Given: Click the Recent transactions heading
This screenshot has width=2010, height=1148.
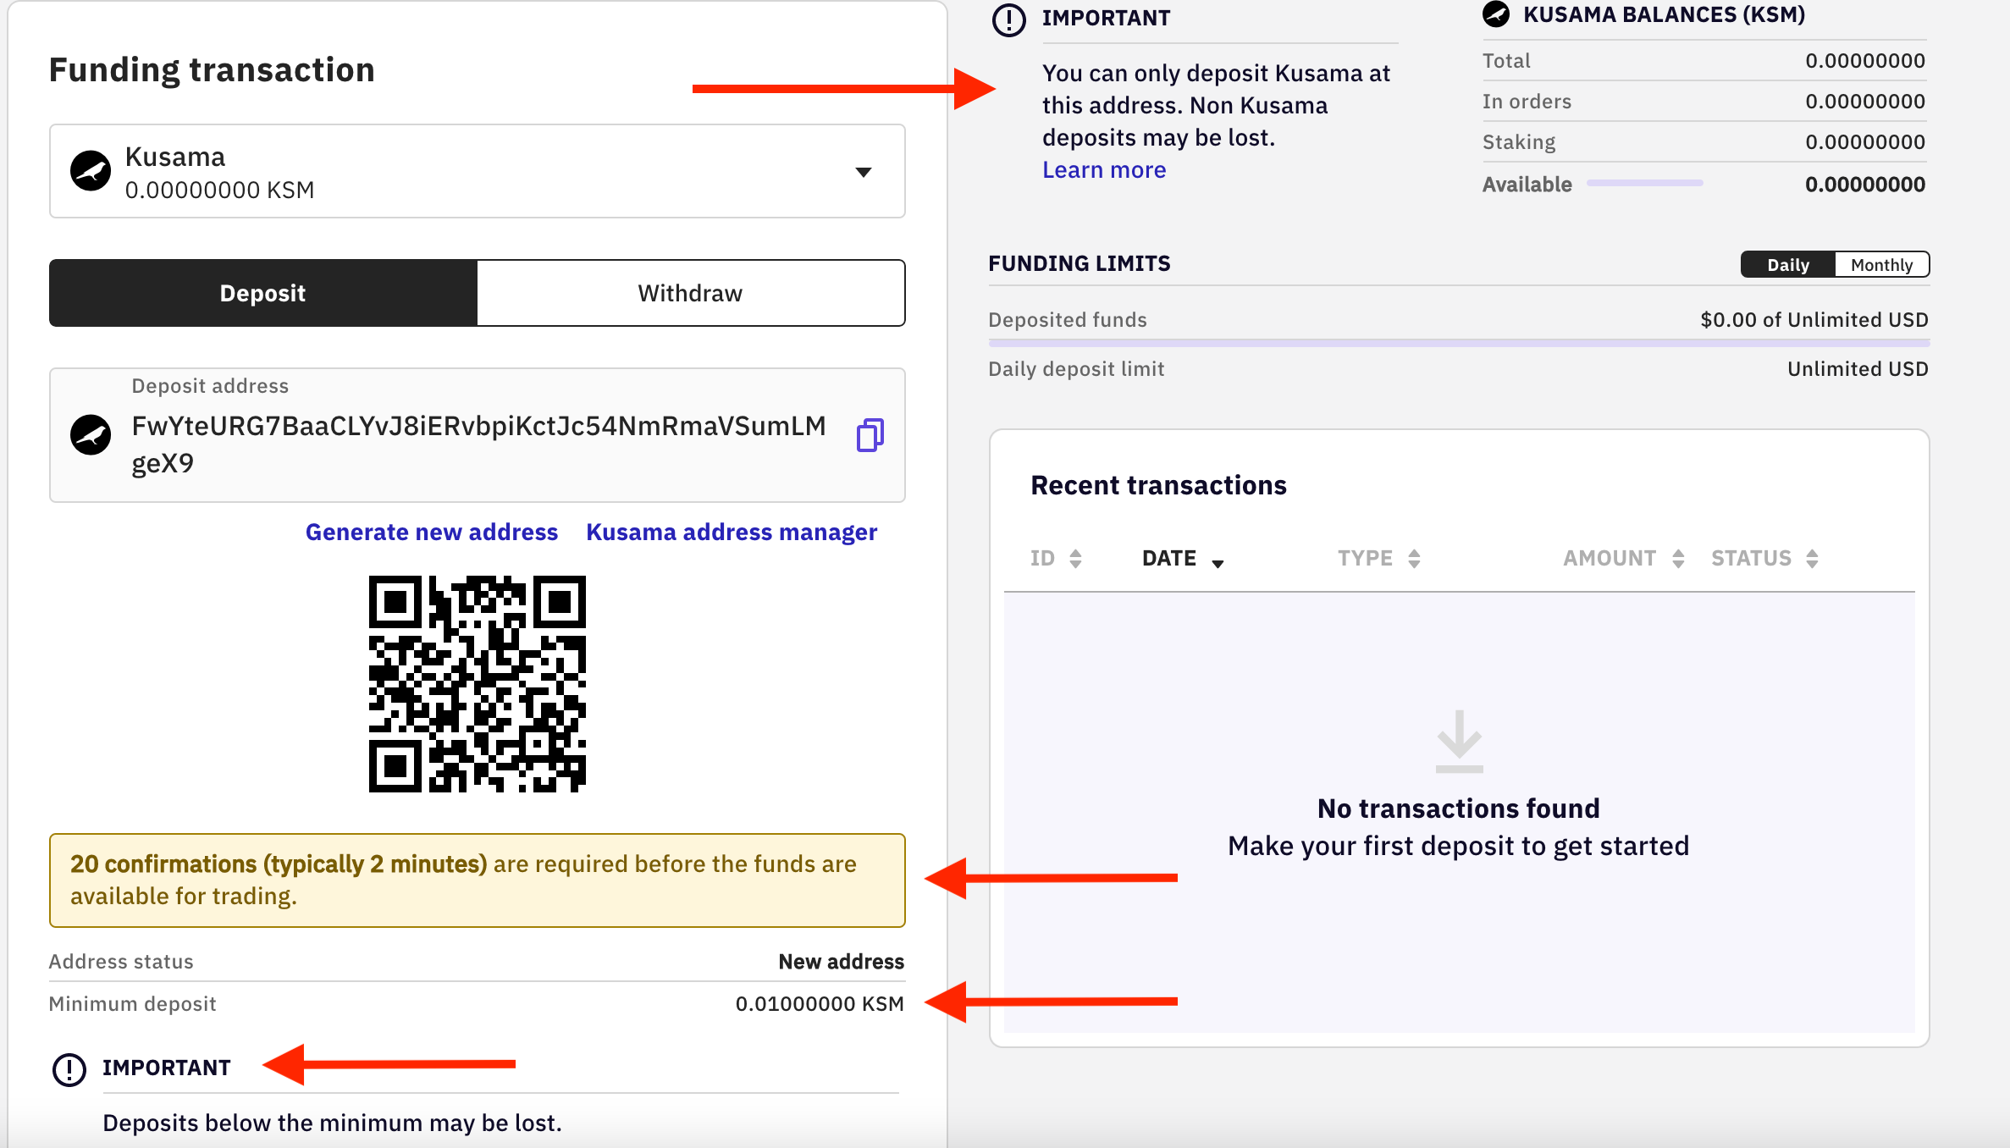Looking at the screenshot, I should click(x=1159, y=485).
